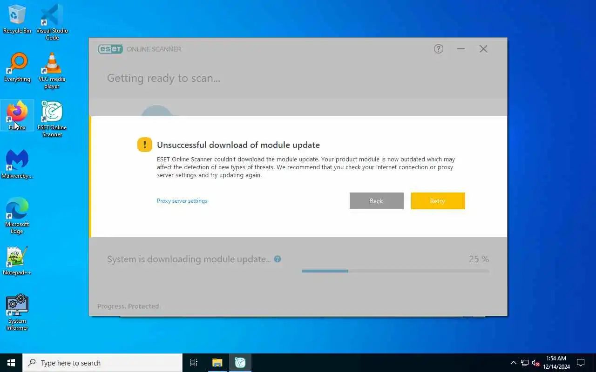Image resolution: width=596 pixels, height=372 pixels.
Task: Click 'System is downloading module update...' text
Action: point(189,259)
